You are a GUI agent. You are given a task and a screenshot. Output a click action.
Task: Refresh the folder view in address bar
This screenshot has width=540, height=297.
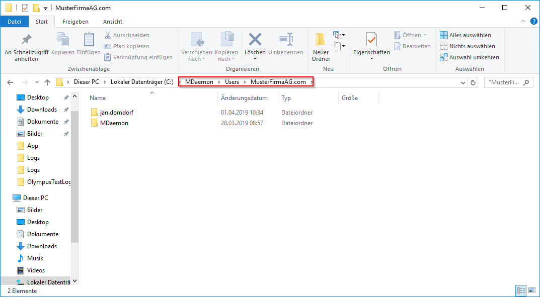tap(473, 82)
